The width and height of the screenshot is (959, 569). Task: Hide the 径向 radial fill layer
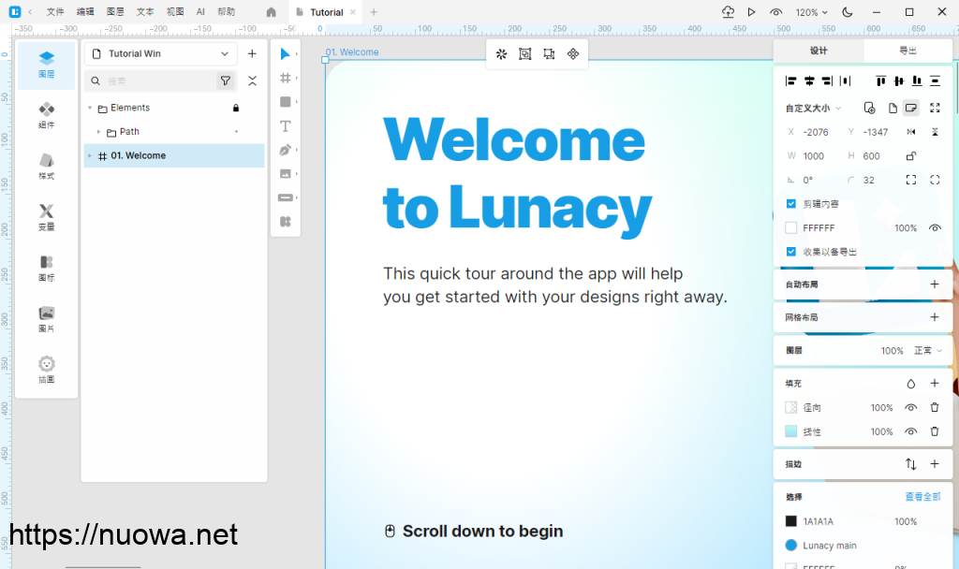click(x=910, y=408)
